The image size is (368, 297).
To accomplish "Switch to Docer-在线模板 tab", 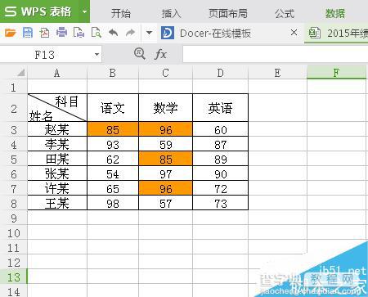I will (215, 34).
